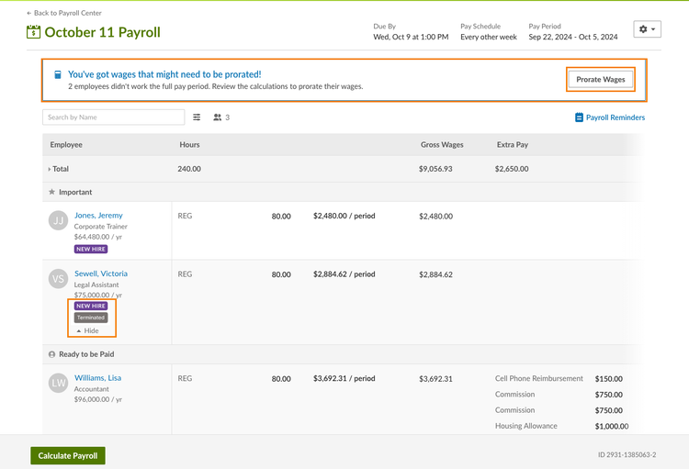The height and width of the screenshot is (469, 689).
Task: Click the Employee column header
Action: point(66,144)
